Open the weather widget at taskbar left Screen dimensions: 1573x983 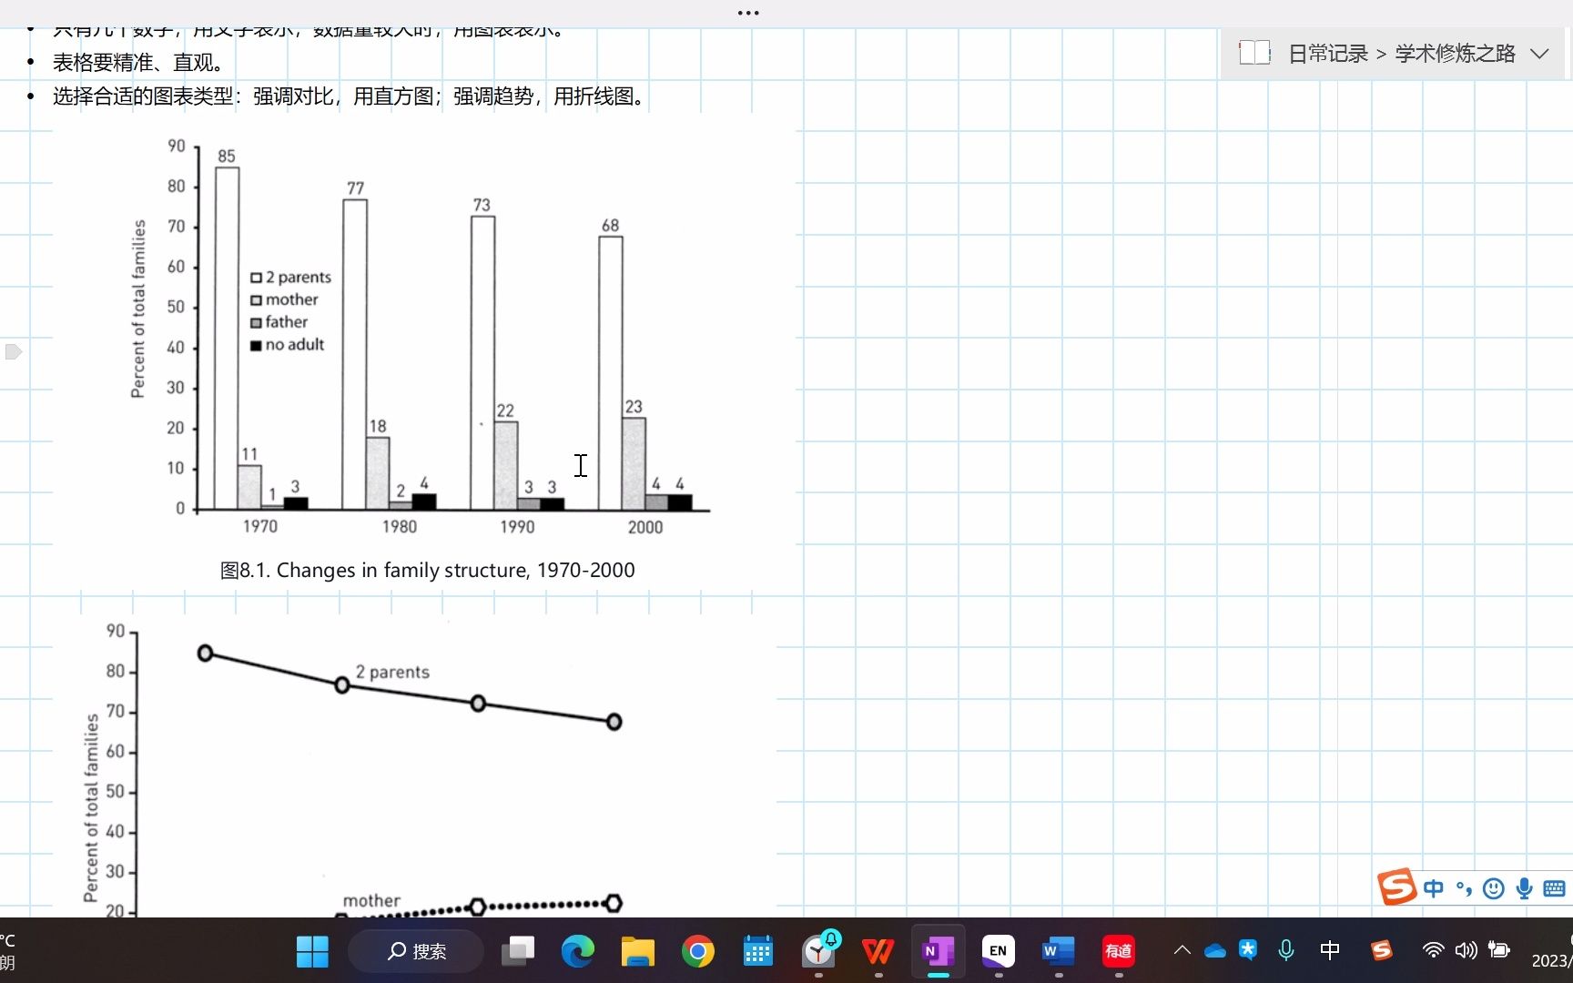tap(8, 951)
